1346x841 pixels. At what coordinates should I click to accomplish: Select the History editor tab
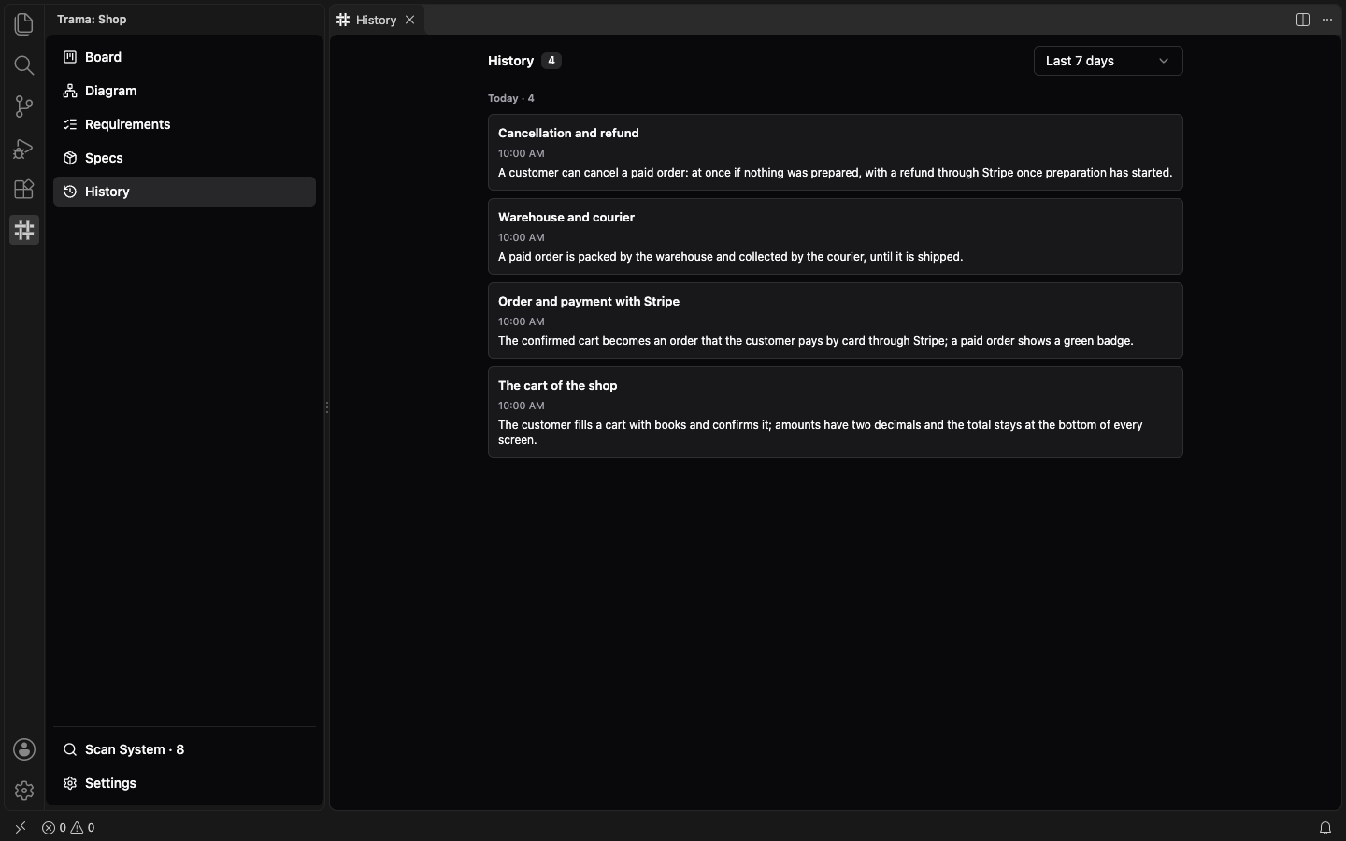tap(377, 20)
